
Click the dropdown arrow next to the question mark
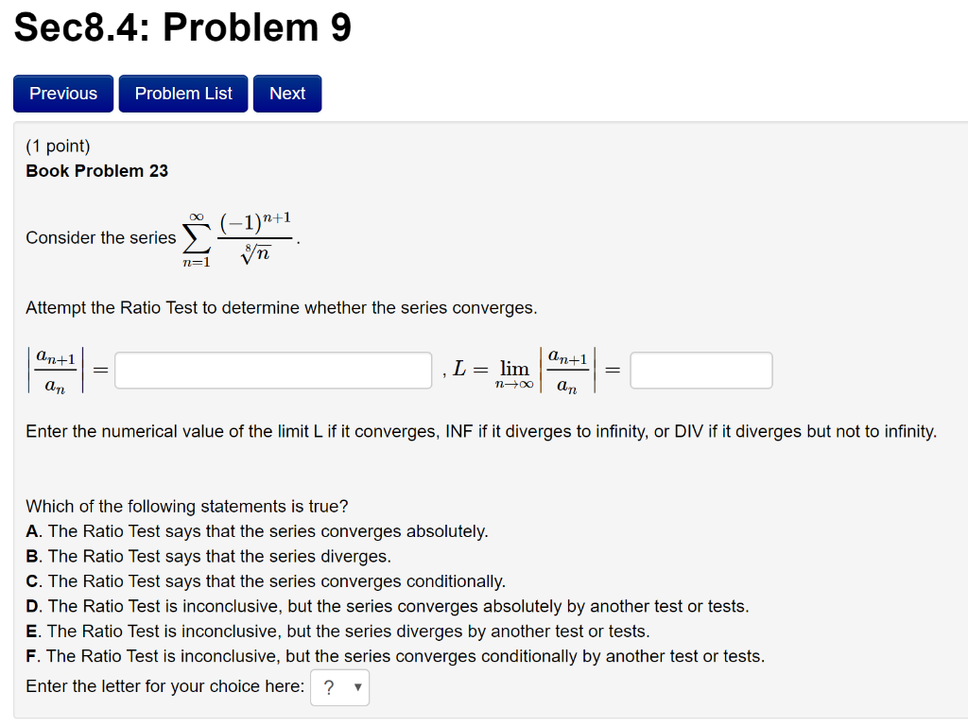point(359,687)
